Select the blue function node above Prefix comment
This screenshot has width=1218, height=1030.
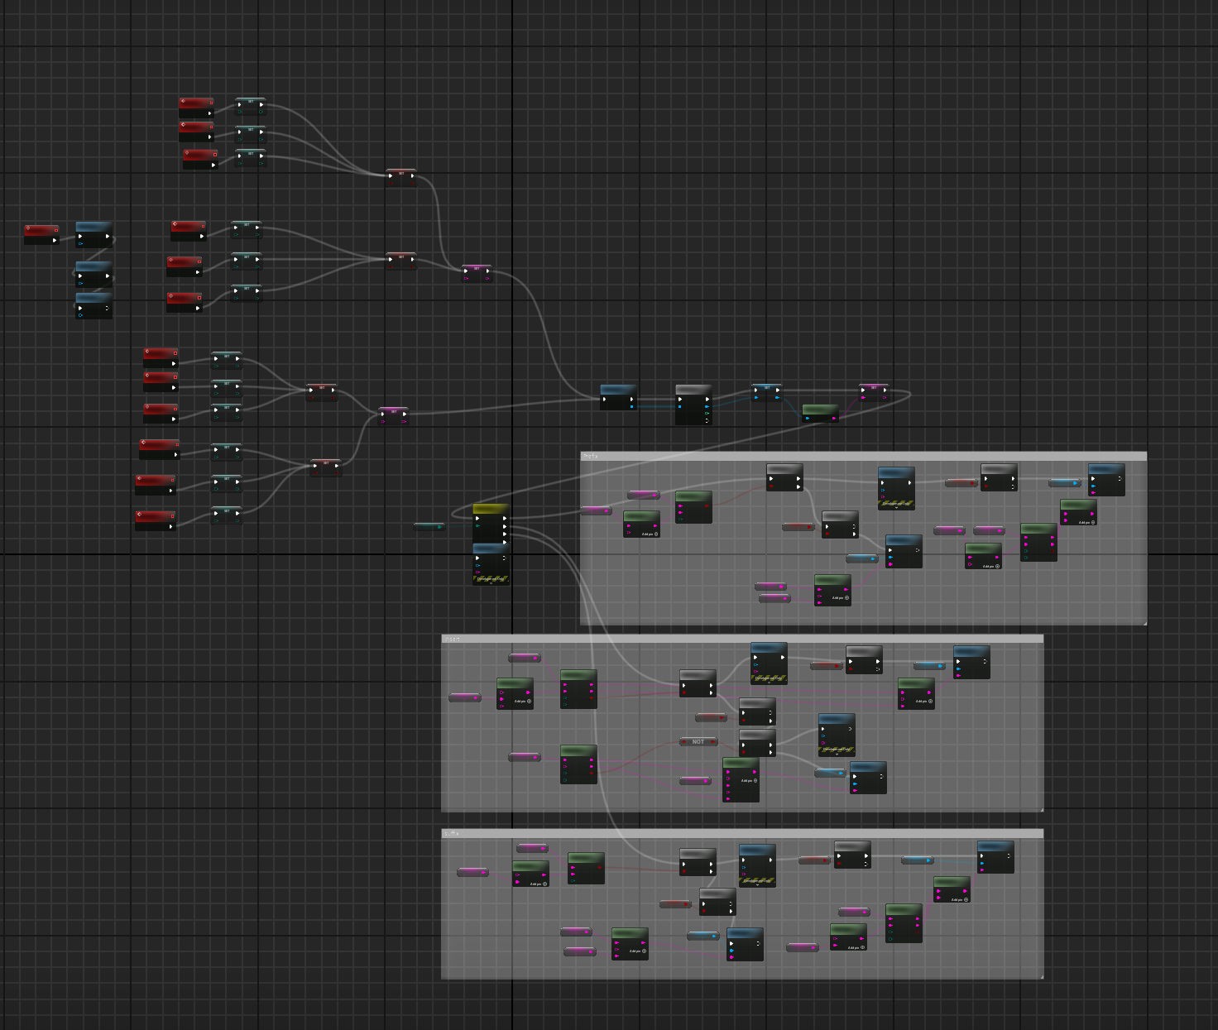(x=618, y=397)
